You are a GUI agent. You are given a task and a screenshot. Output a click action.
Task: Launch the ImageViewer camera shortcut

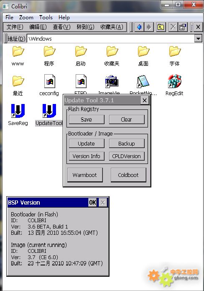(112, 81)
